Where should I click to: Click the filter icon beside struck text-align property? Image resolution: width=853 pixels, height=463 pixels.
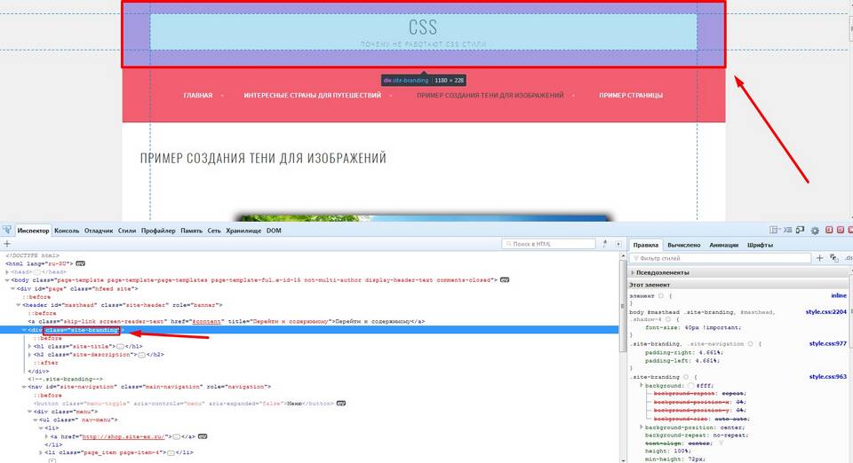[x=721, y=443]
